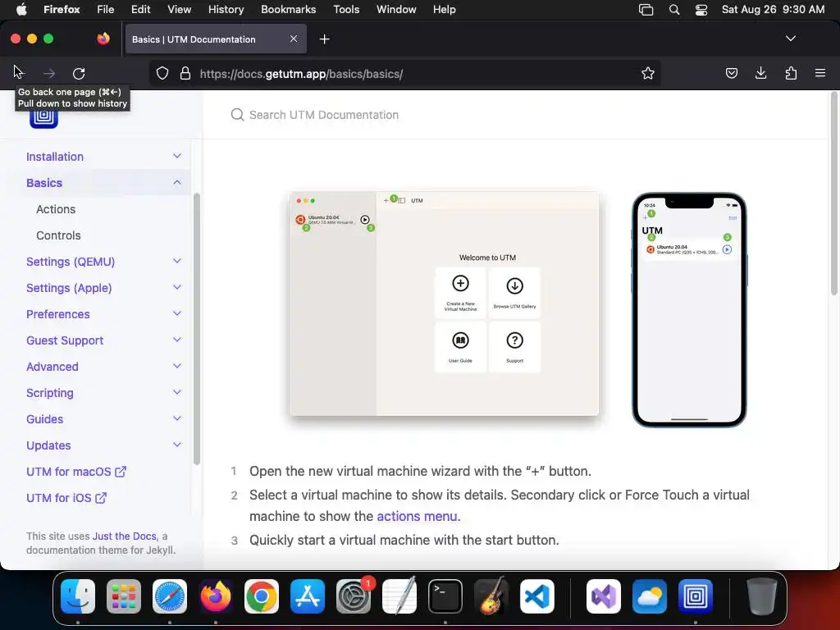The image size is (840, 630).
Task: Follow the UTM for macOS link
Action: tap(76, 472)
